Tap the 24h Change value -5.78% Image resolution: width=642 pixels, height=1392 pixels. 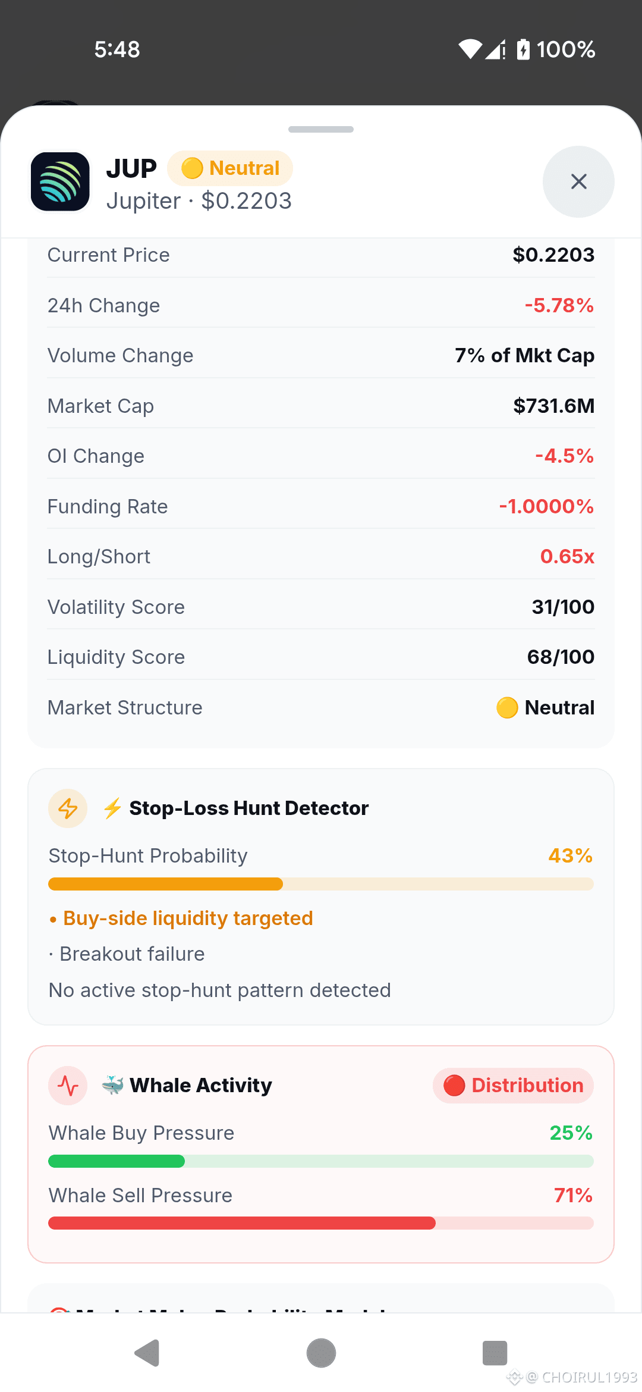559,306
